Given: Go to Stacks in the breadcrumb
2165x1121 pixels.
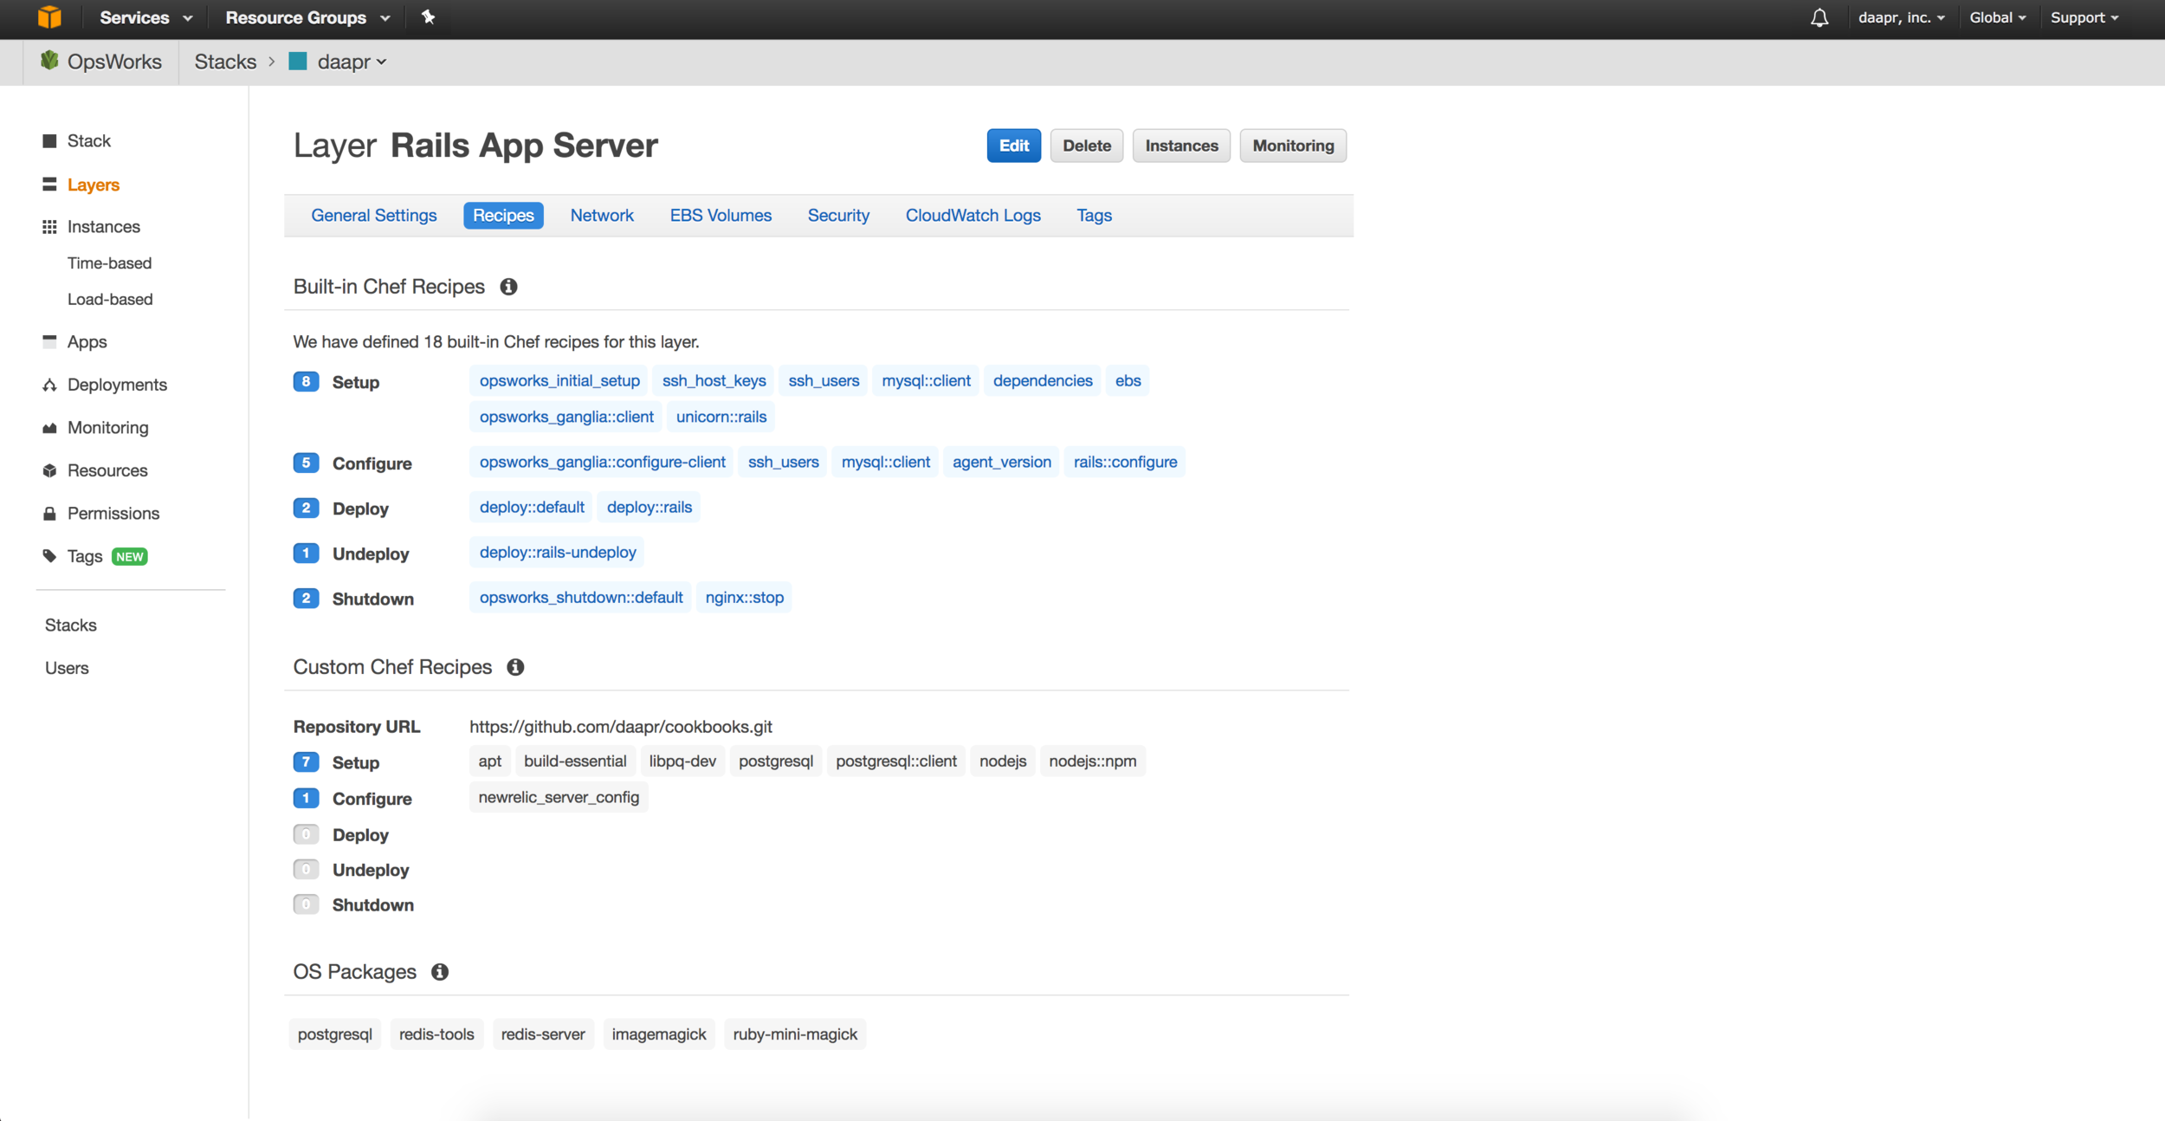Looking at the screenshot, I should click(x=225, y=62).
